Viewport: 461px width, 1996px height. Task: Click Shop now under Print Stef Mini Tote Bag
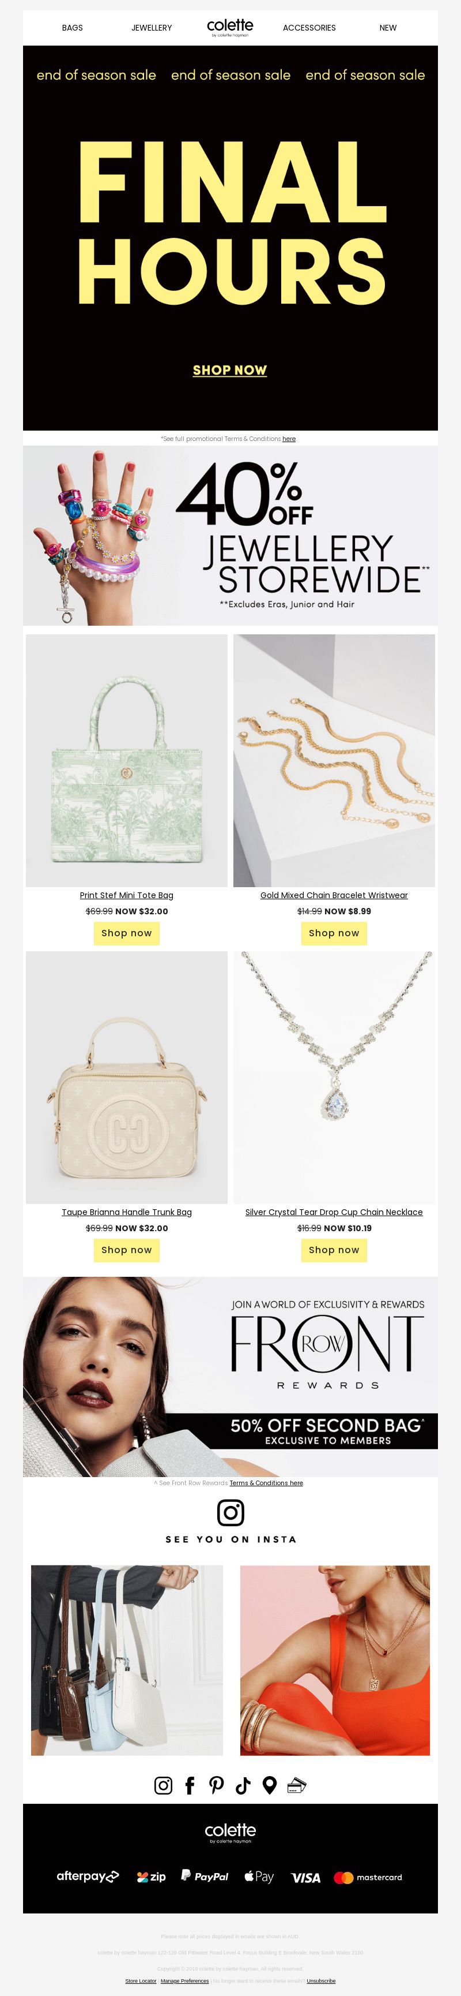[127, 933]
